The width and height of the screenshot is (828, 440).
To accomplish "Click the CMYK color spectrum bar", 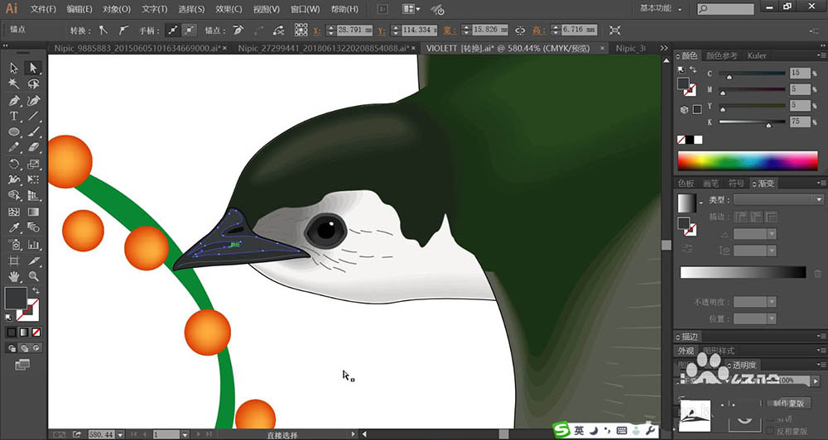I will coord(747,161).
